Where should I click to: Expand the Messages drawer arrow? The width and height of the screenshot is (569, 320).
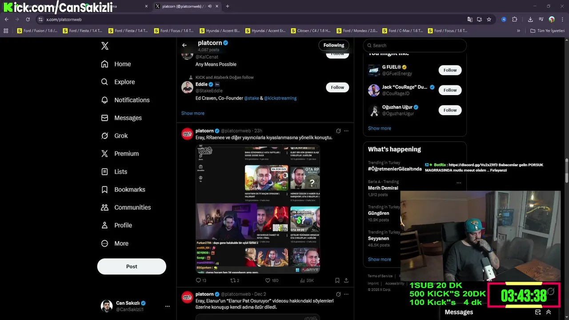pyautogui.click(x=549, y=312)
